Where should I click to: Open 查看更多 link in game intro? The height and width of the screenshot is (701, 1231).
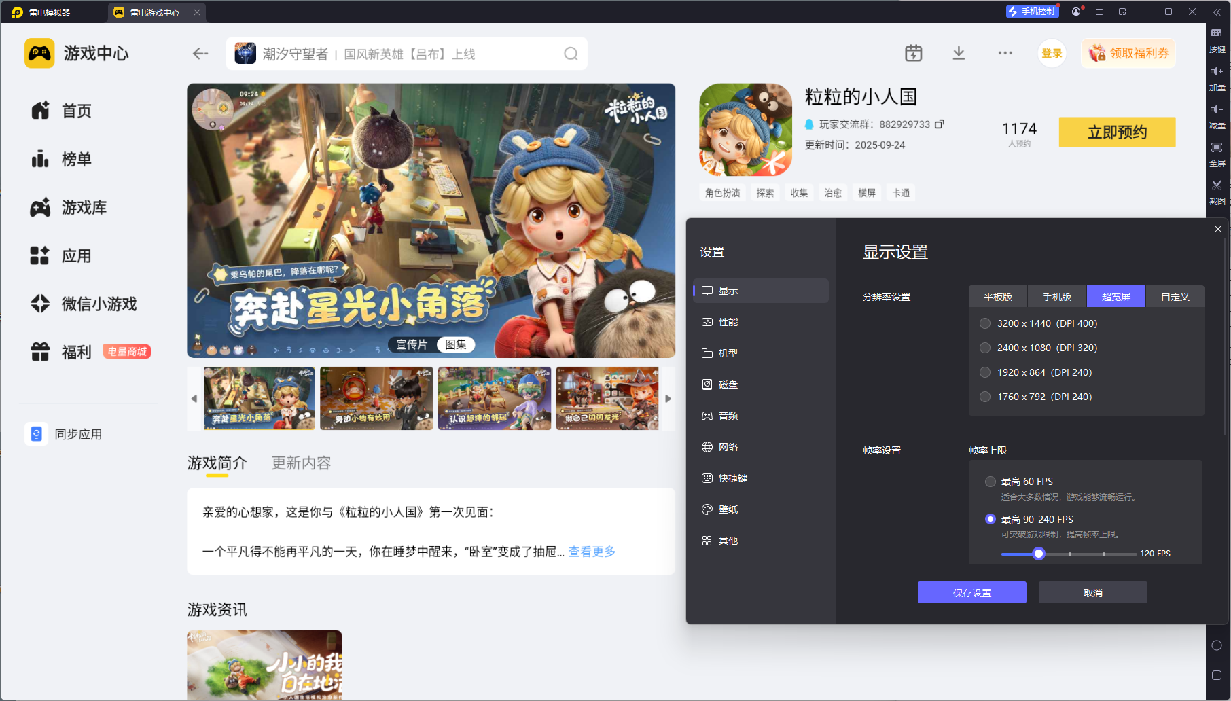click(x=592, y=552)
